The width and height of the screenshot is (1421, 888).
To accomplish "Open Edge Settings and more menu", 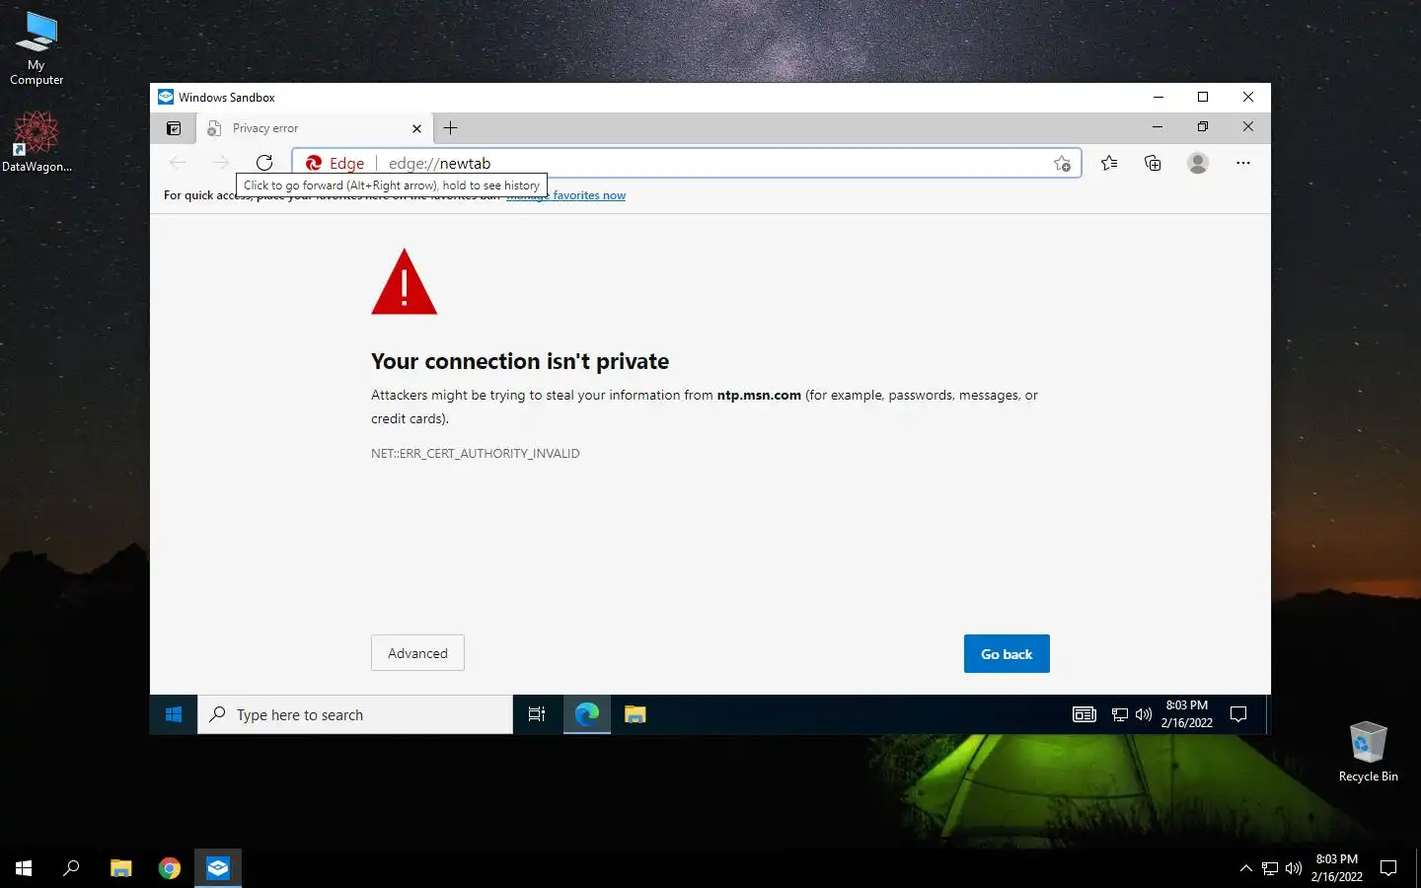I will 1243,163.
